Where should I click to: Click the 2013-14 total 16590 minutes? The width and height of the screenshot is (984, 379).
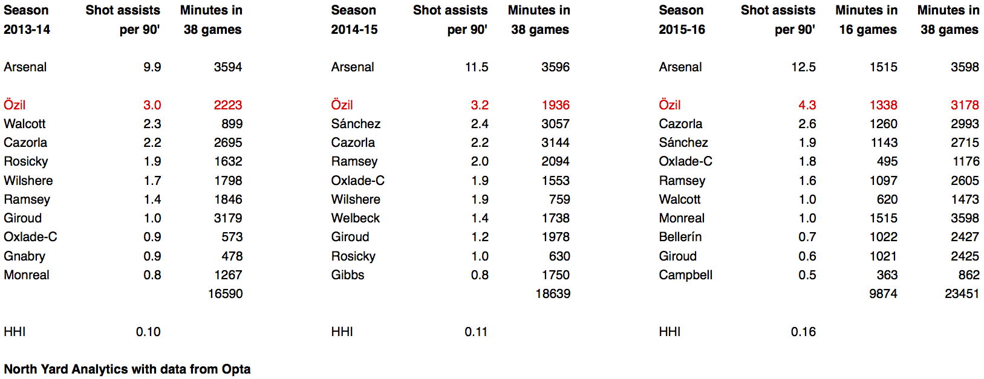coord(225,294)
